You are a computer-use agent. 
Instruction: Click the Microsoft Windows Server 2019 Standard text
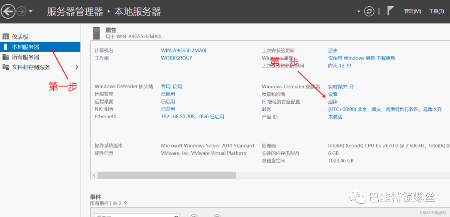pos(207,145)
